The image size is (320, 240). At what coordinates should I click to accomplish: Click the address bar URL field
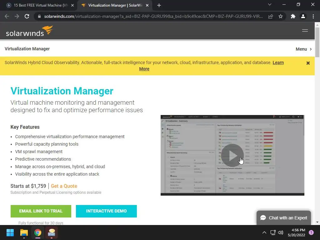(153, 16)
